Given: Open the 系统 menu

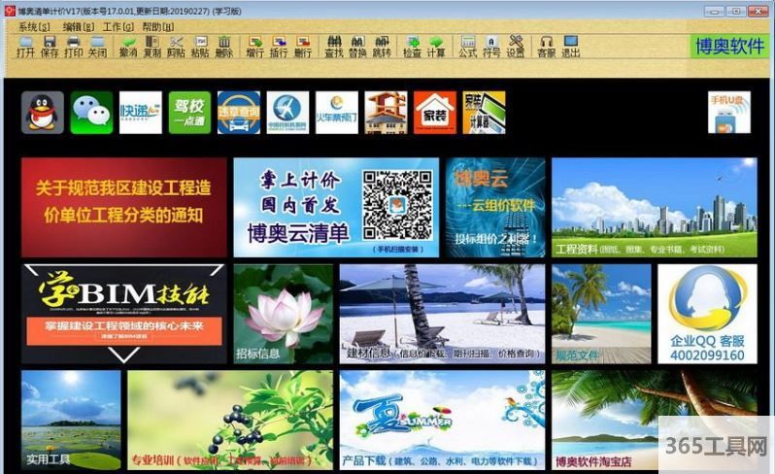Looking at the screenshot, I should 34,27.
